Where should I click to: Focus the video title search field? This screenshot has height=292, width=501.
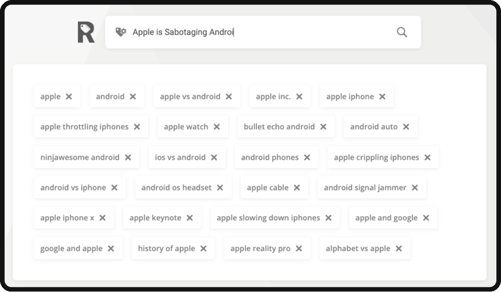tap(263, 32)
